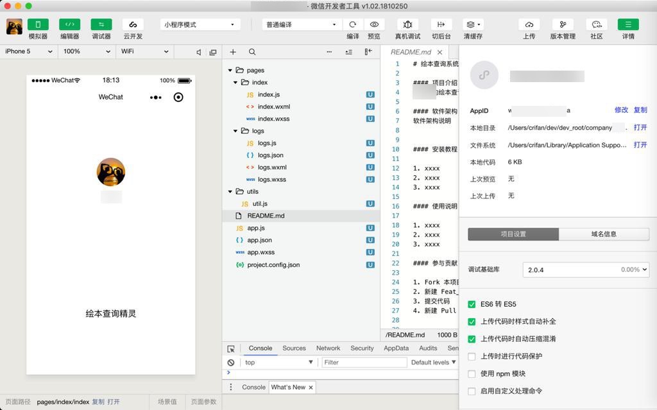This screenshot has height=410, width=657.
Task: Open the console drawer three-dot menu
Action: 231,387
